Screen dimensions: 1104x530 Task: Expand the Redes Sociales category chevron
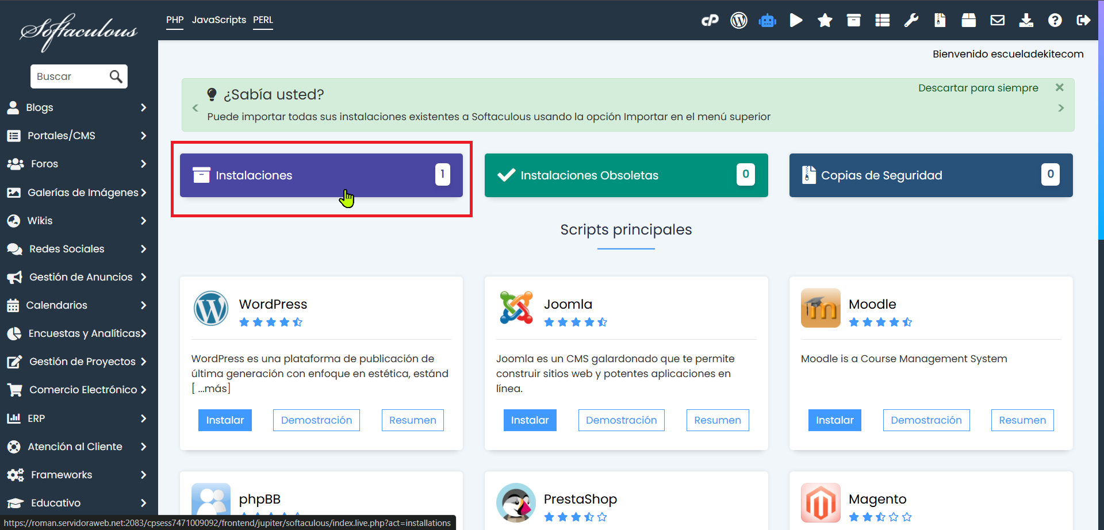143,249
